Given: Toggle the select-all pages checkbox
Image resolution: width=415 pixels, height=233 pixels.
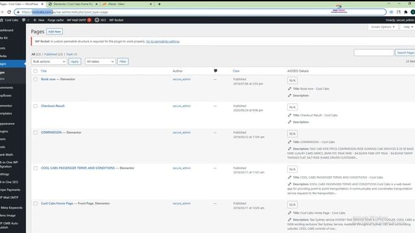Looking at the screenshot, I should click(36, 71).
